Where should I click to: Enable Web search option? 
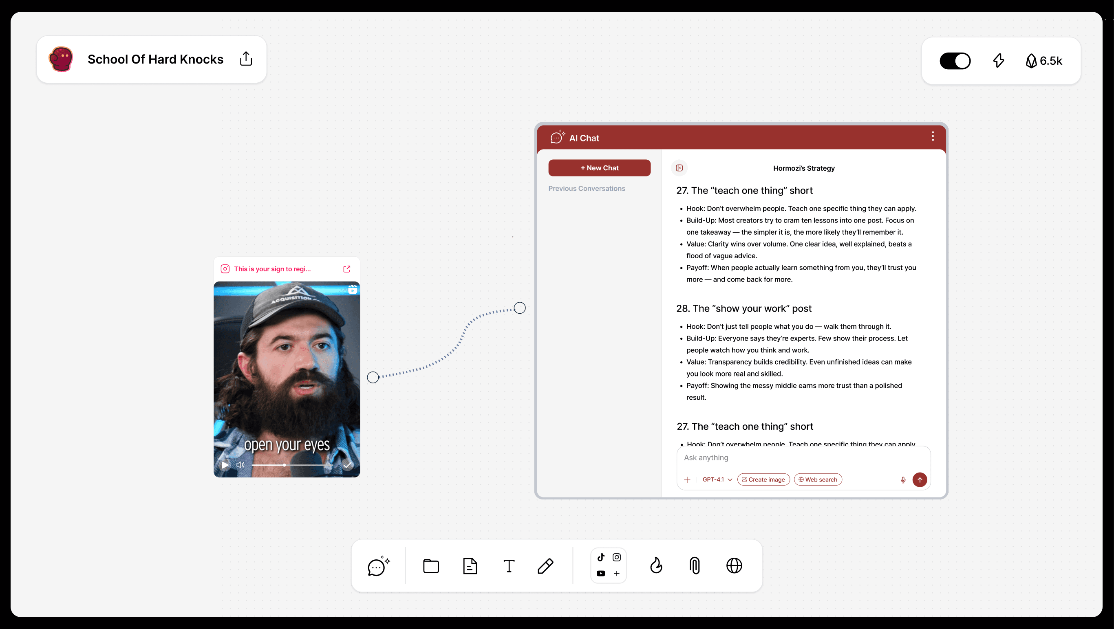coord(817,479)
